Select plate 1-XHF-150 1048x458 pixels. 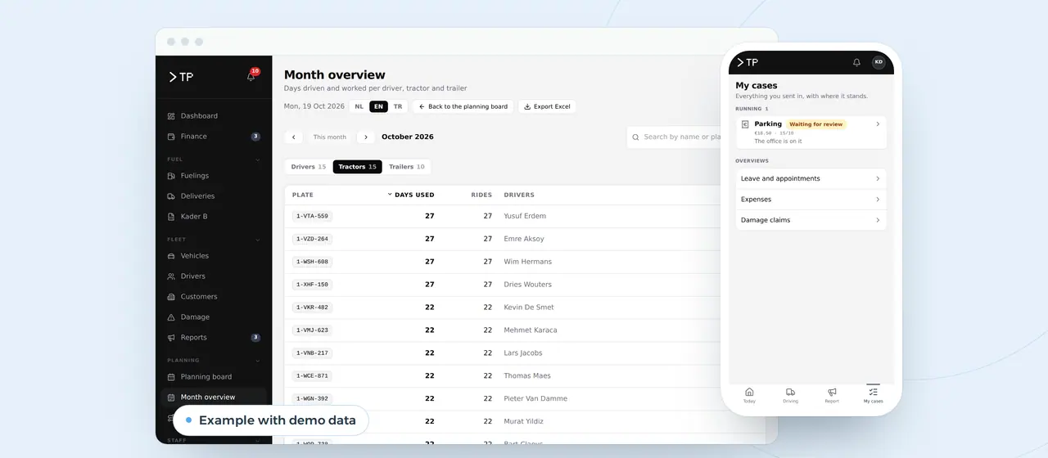tap(312, 285)
